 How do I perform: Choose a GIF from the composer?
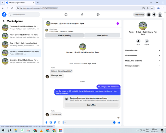(59, 122)
